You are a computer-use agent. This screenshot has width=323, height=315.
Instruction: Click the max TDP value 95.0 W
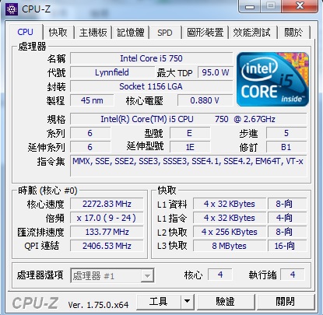[216, 72]
